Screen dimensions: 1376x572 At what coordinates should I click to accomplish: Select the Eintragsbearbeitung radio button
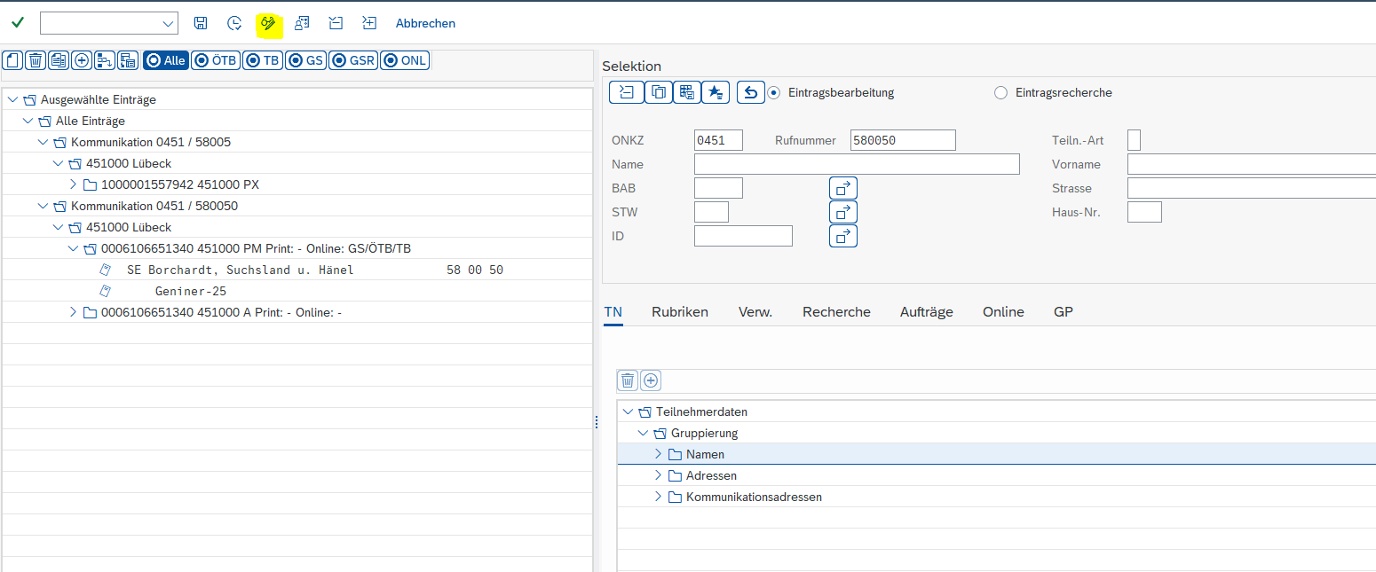point(774,92)
